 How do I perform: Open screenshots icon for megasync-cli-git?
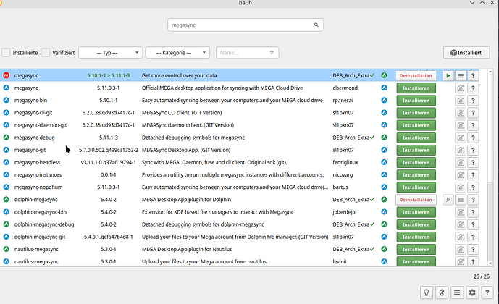461,113
